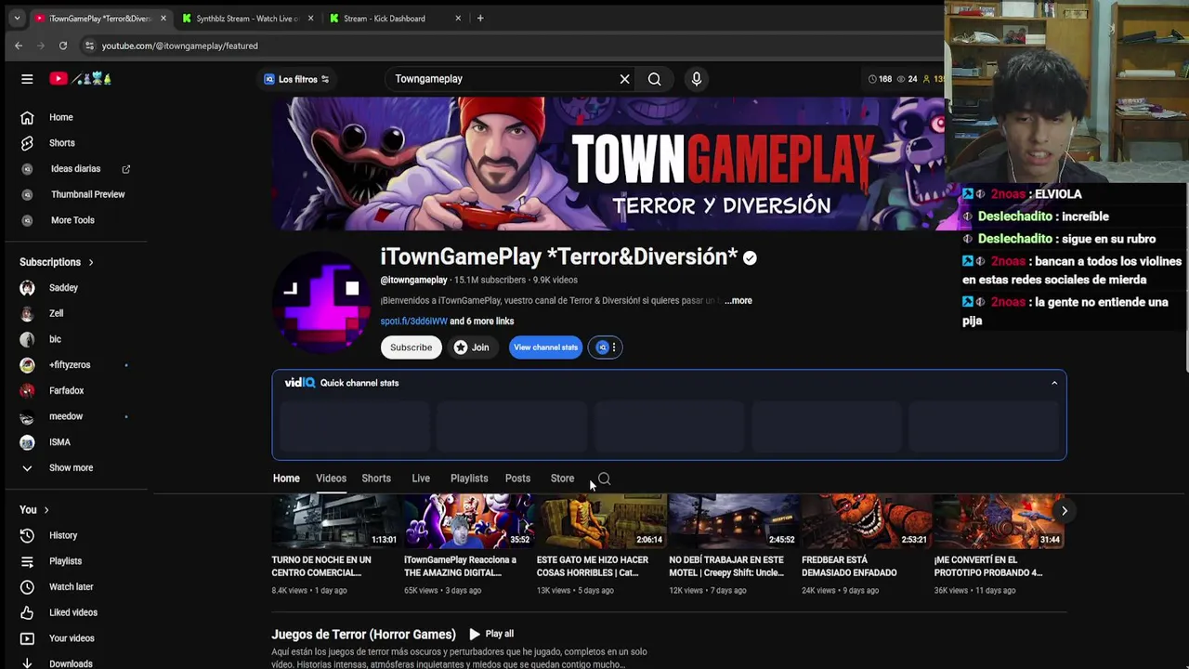Screen dimensions: 1189x669
Task: Click the magnifier search button
Action: pos(654,79)
